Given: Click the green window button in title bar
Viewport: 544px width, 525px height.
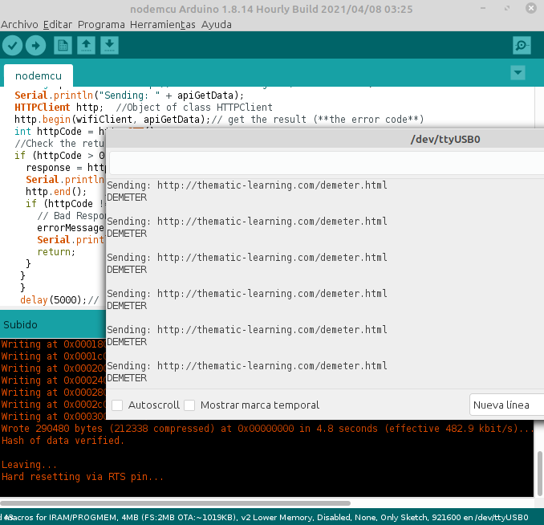Looking at the screenshot, I should click(530, 9).
